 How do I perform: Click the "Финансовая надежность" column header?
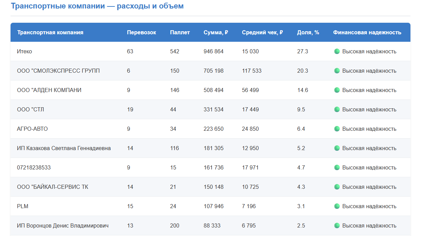click(x=367, y=33)
